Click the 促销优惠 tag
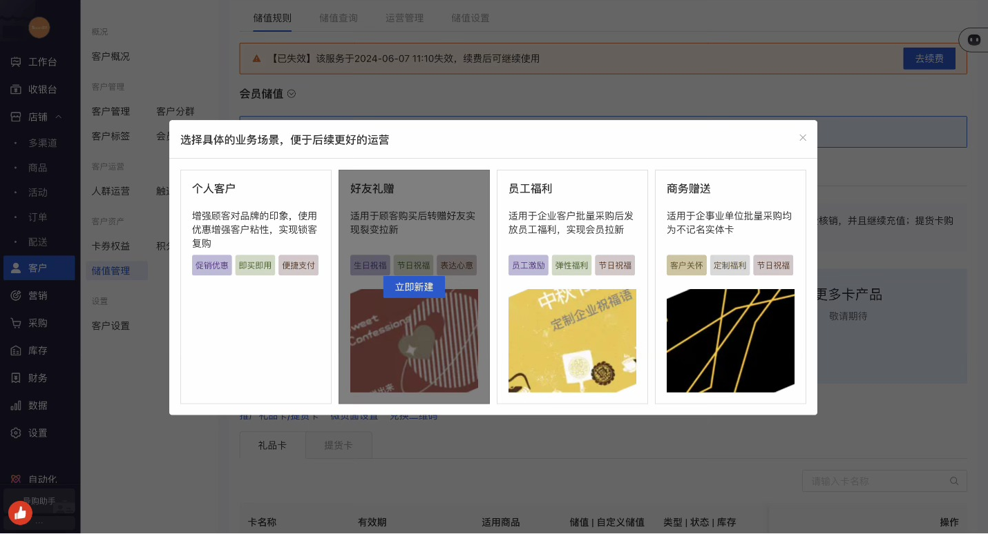This screenshot has width=988, height=534. tap(212, 265)
